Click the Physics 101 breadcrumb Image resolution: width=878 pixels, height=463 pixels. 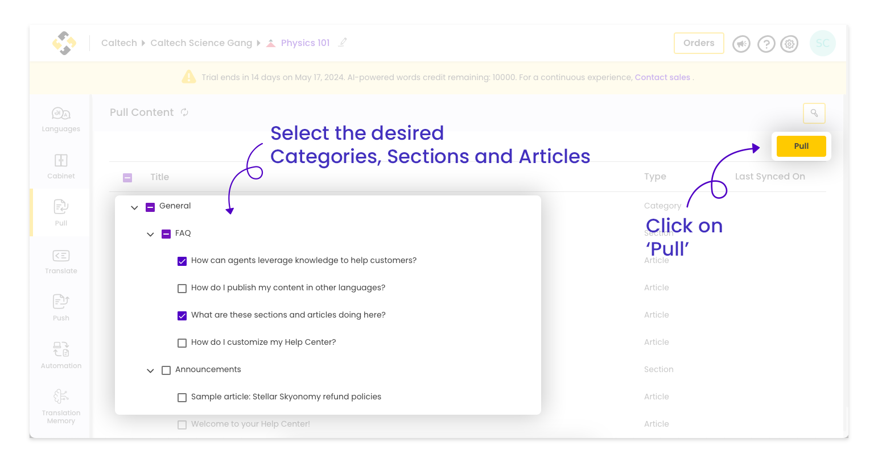(x=305, y=43)
